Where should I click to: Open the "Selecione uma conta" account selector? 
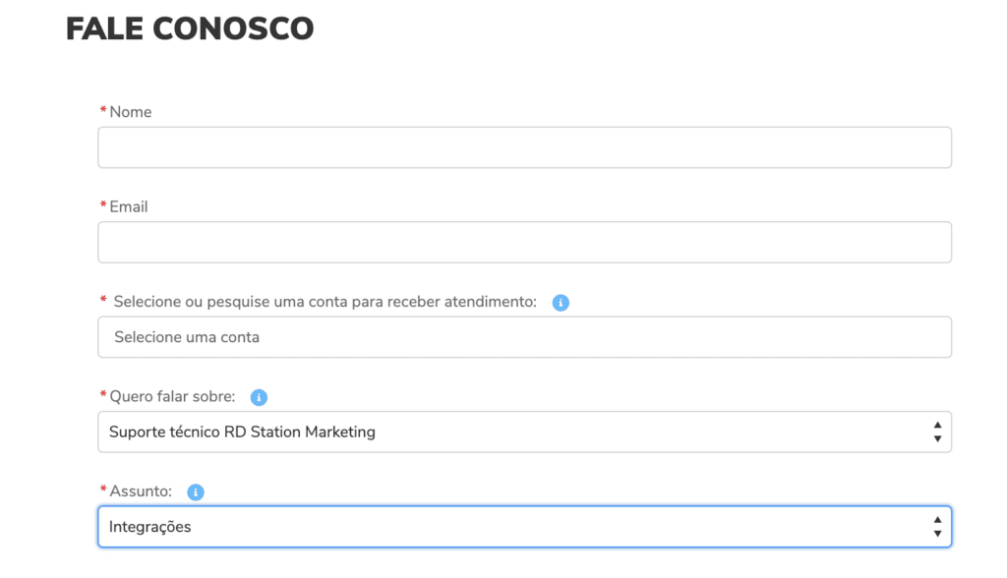[524, 337]
